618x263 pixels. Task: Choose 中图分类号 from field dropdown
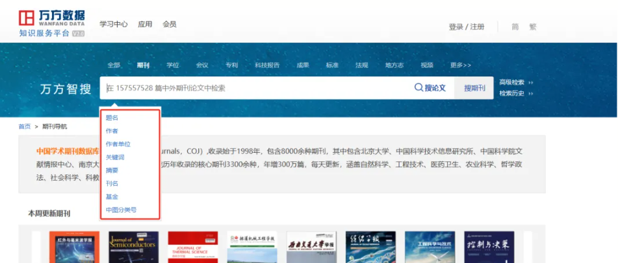(122, 210)
